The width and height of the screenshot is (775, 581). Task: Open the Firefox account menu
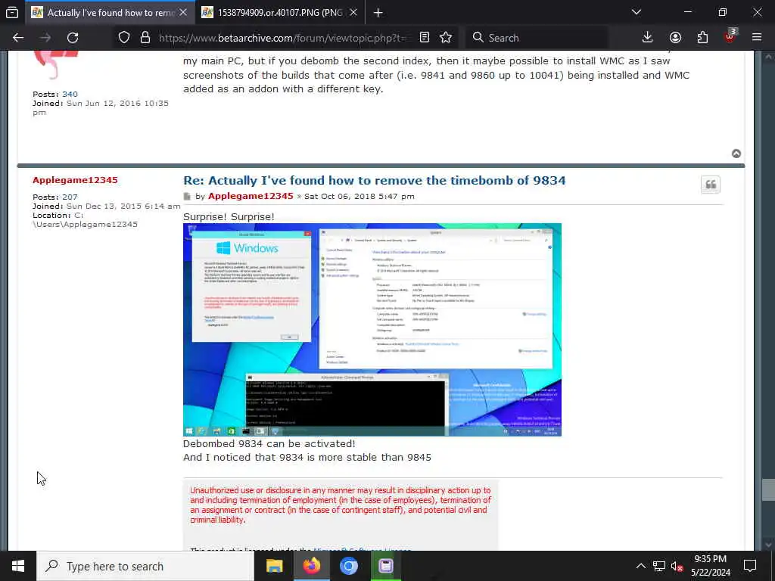tap(675, 38)
